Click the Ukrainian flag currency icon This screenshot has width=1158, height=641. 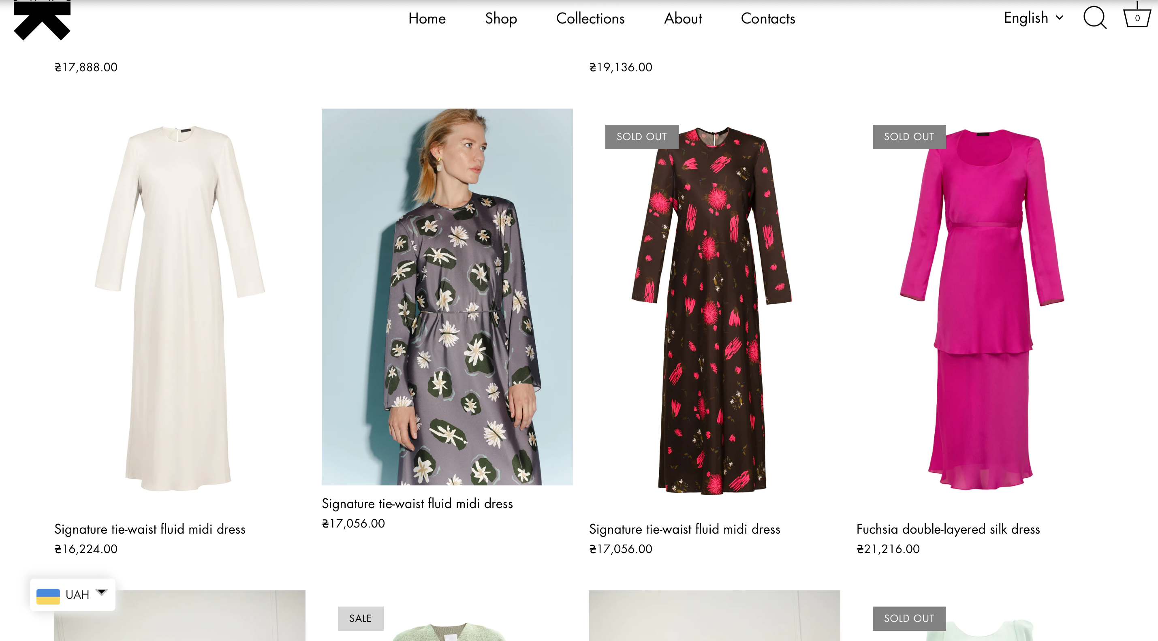48,596
